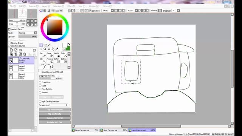This screenshot has height=136, width=242.
Task: Select the Move tool
Action: (41, 49)
